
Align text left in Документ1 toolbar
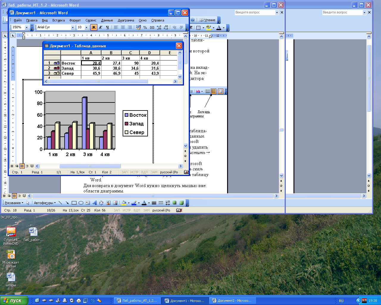[x=116, y=27]
